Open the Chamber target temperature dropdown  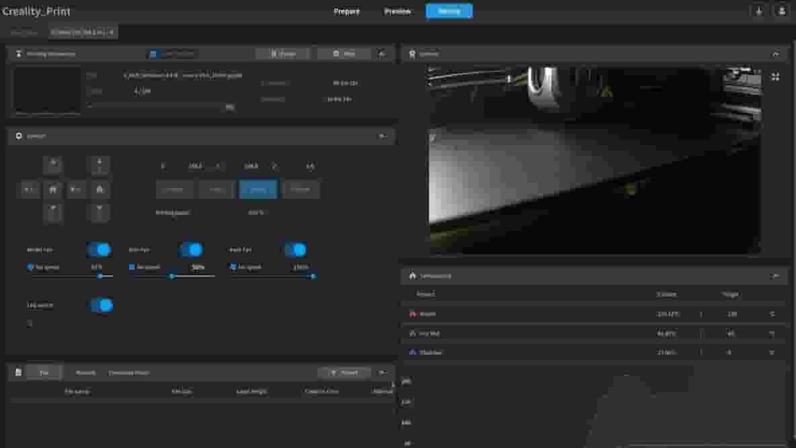(772, 352)
